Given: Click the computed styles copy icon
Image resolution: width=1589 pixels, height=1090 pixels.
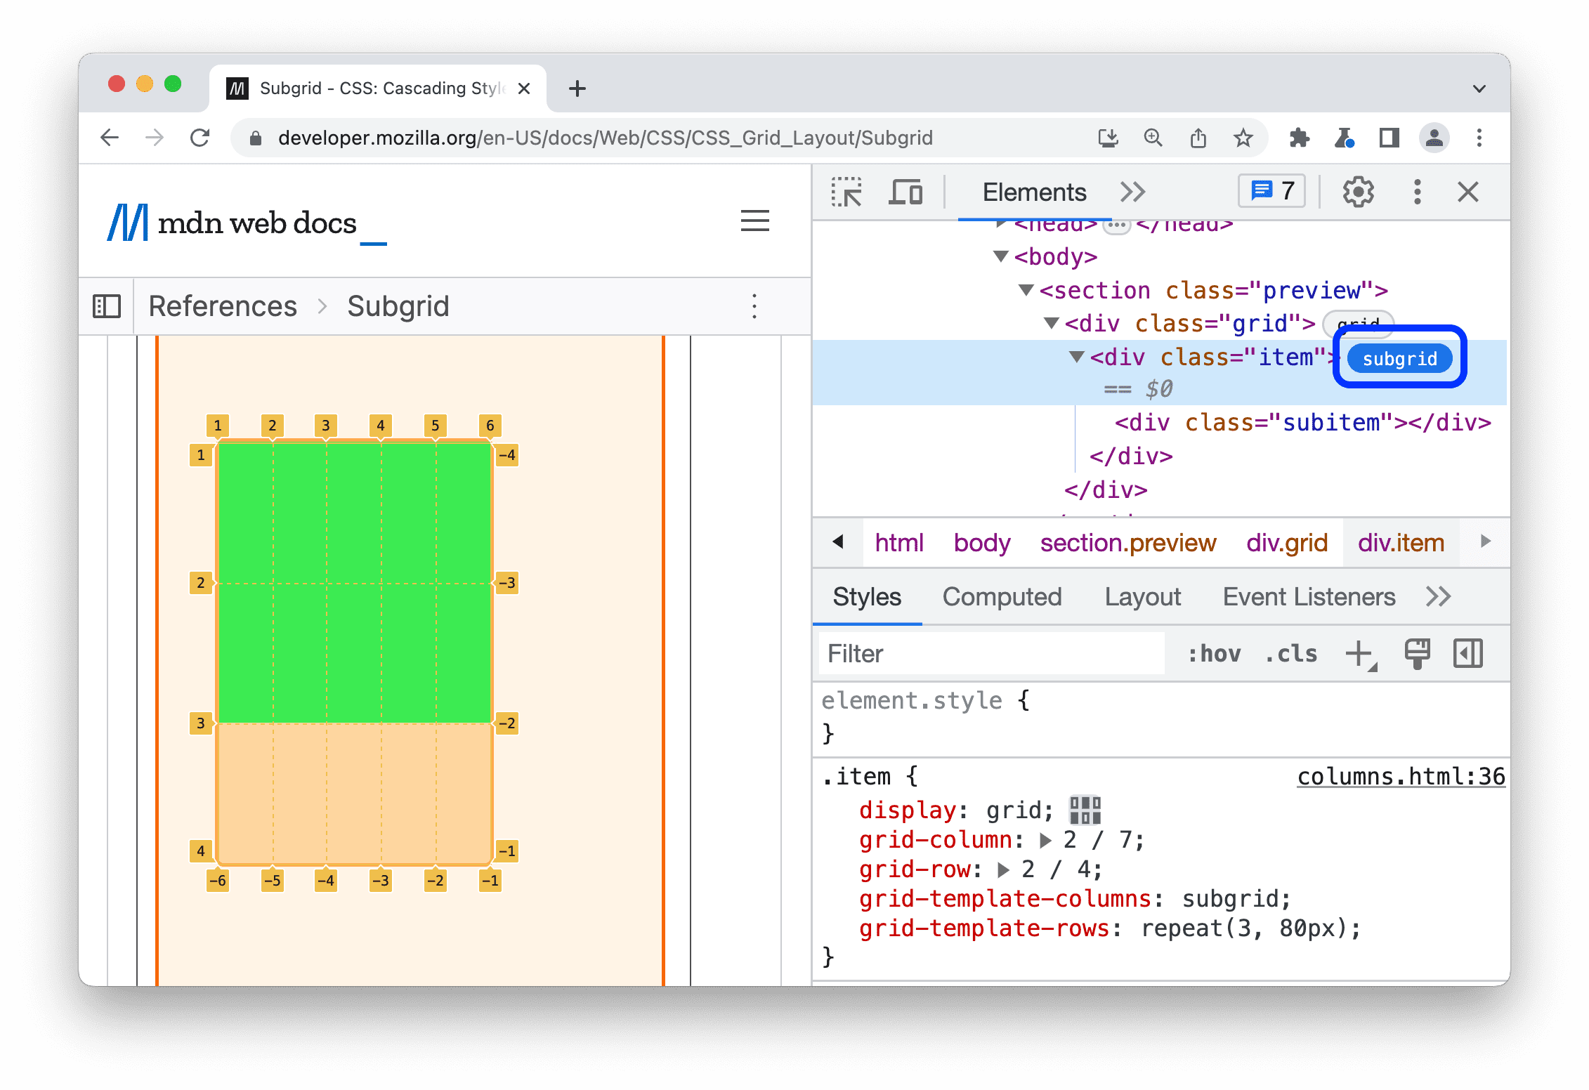Looking at the screenshot, I should [1415, 653].
